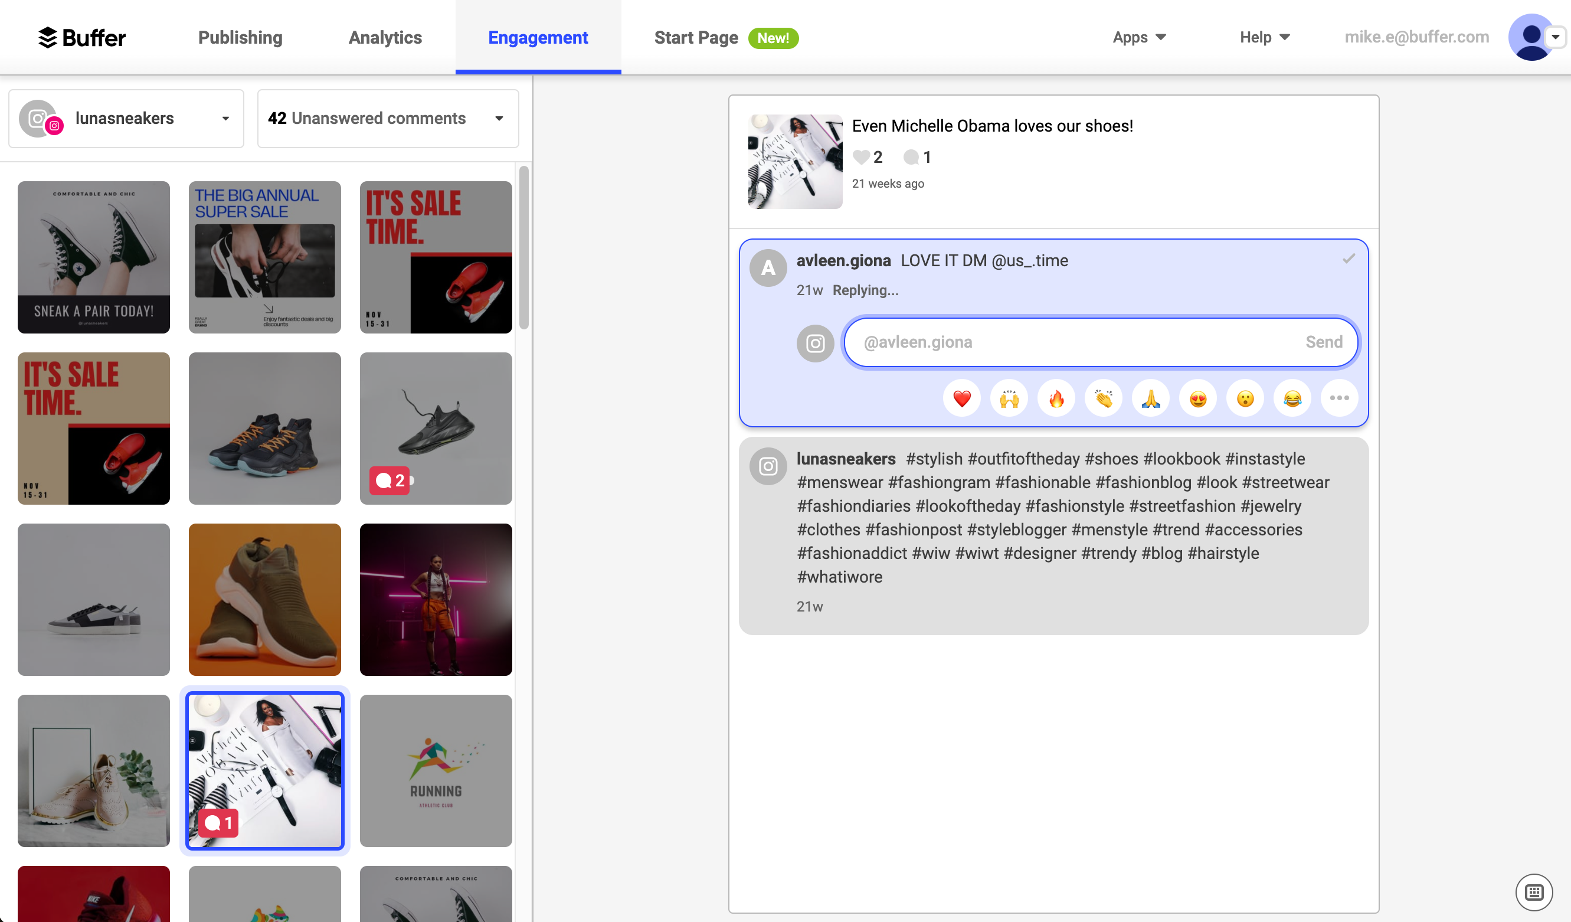Image resolution: width=1571 pixels, height=922 pixels.
Task: Switch to the Analytics tab
Action: coord(385,37)
